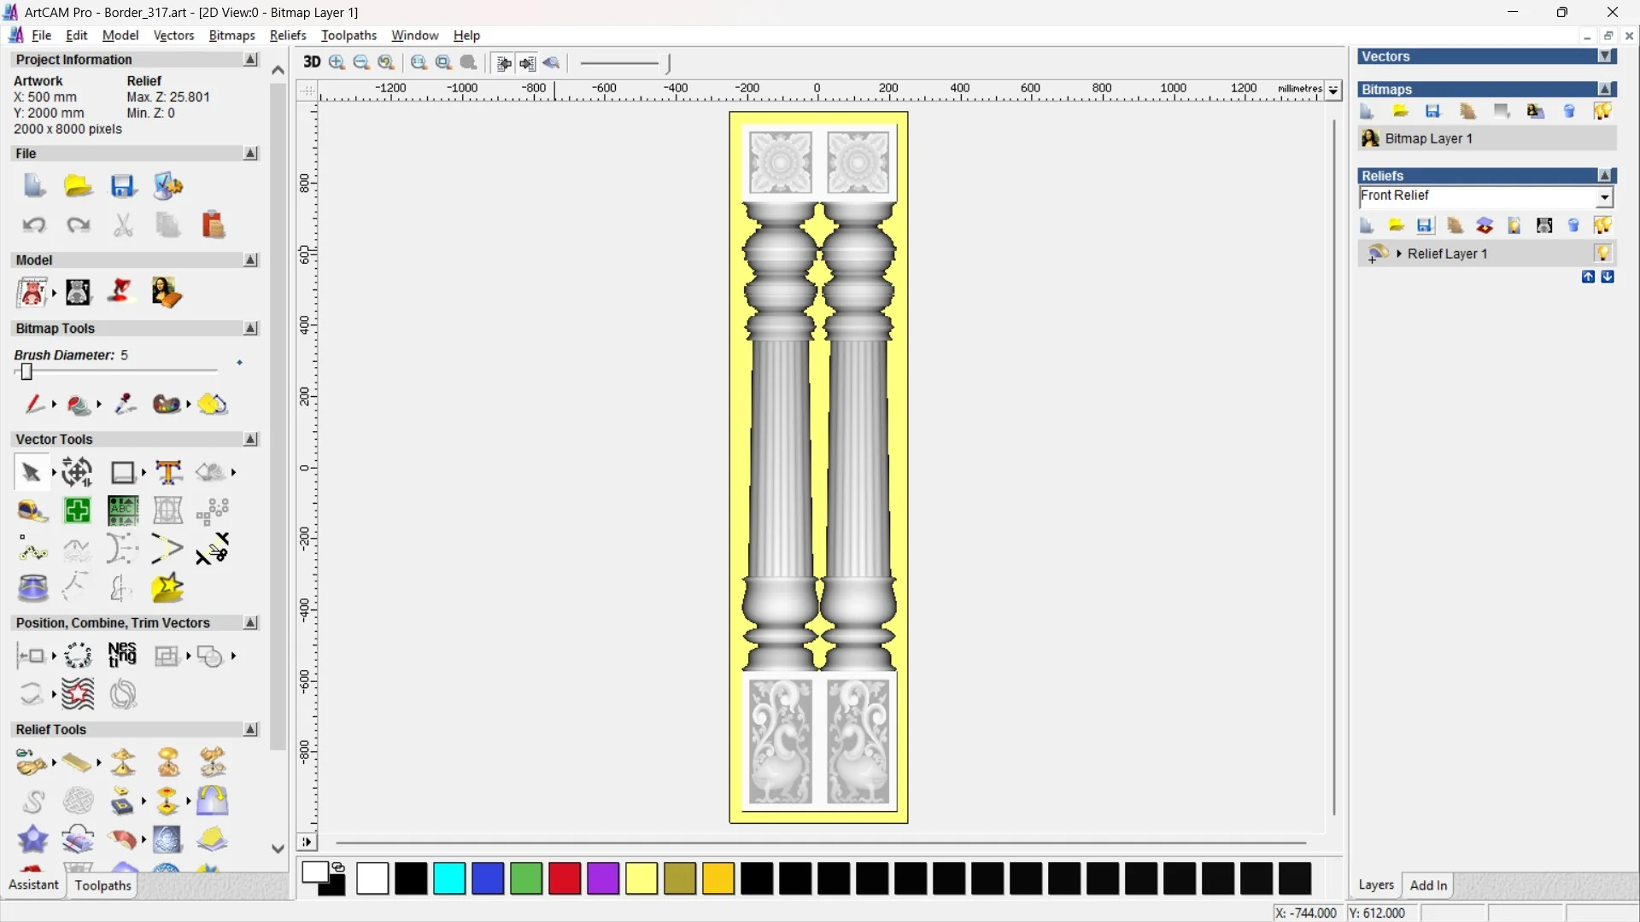Click the Paste clipboard icon
Screen dimensions: 1640x922
pyautogui.click(x=213, y=225)
